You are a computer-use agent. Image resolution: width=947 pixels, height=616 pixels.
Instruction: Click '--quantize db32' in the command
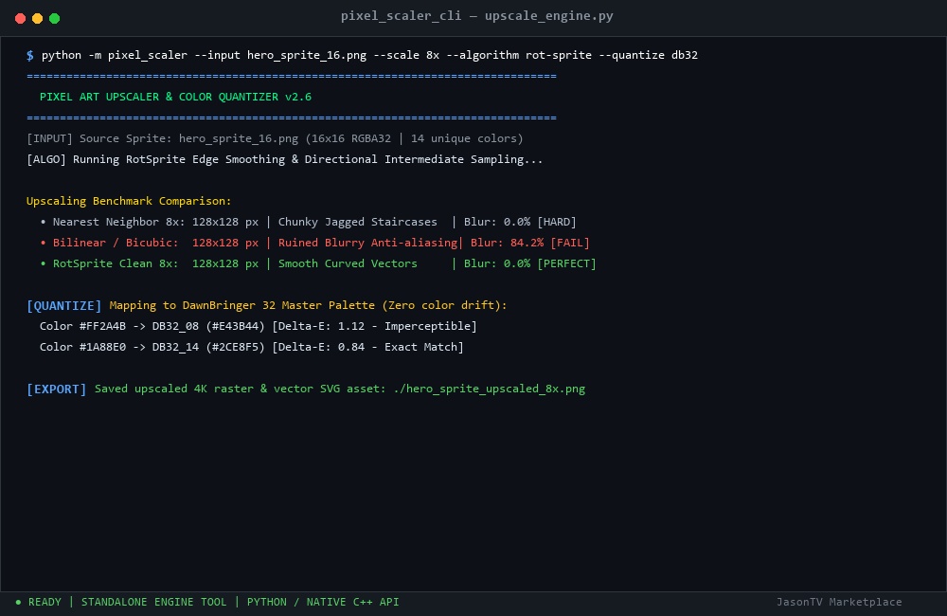[x=648, y=55]
